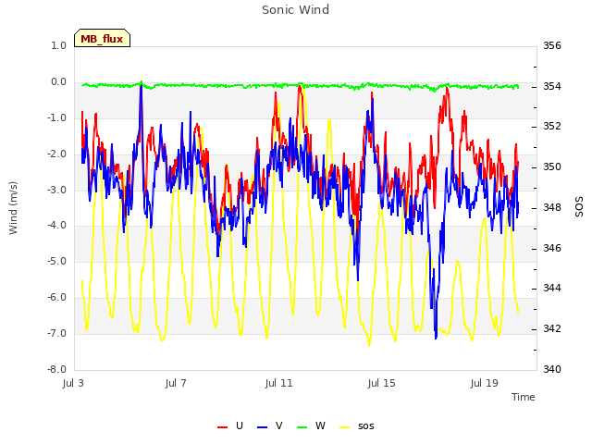Click the 0.0 left axis value
This screenshot has width=592, height=444.
click(58, 82)
